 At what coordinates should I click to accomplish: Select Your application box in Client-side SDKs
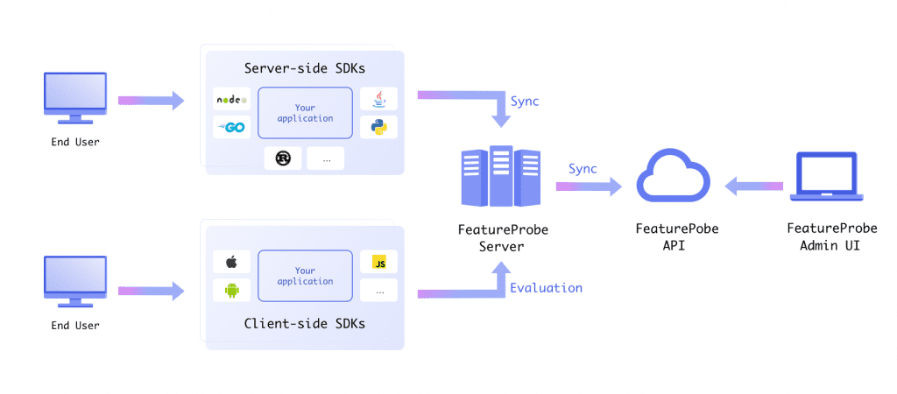305,276
